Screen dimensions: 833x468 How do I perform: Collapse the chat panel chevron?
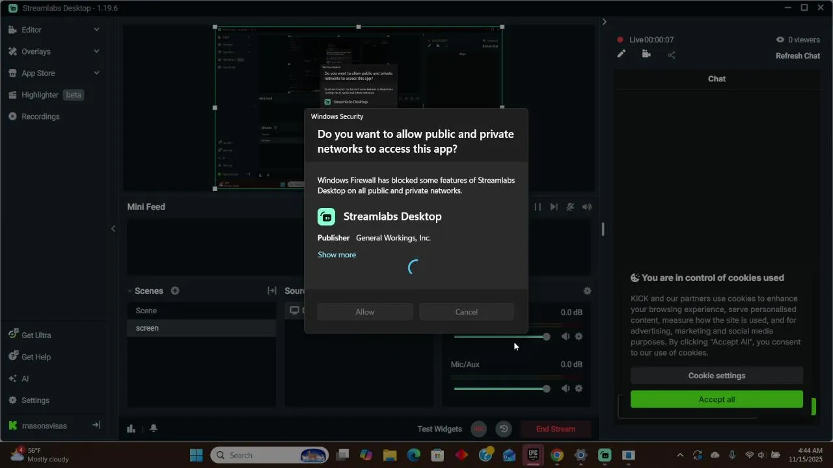tap(604, 21)
